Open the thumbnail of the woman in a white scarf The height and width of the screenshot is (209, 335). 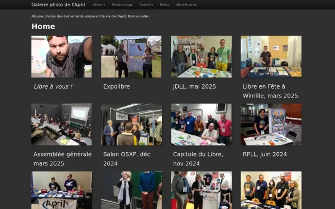click(131, 190)
